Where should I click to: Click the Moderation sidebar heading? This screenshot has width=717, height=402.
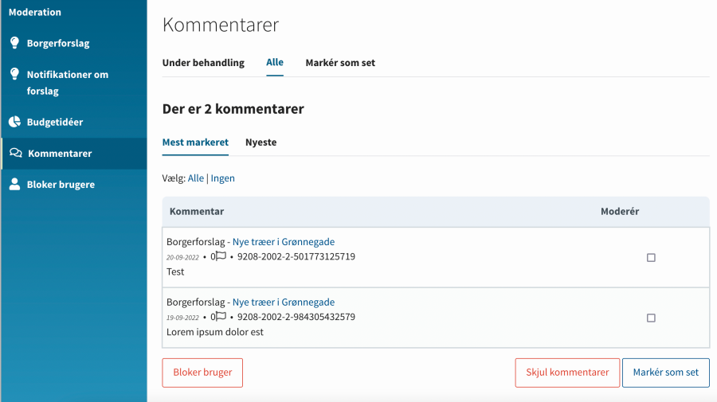[35, 12]
